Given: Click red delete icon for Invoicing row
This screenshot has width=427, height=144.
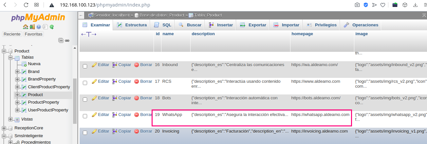Looking at the screenshot, I should pos(137,131).
